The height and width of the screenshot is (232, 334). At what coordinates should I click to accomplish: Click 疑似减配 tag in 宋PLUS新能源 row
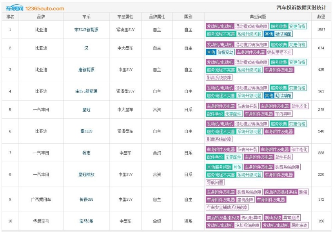pos(283,34)
